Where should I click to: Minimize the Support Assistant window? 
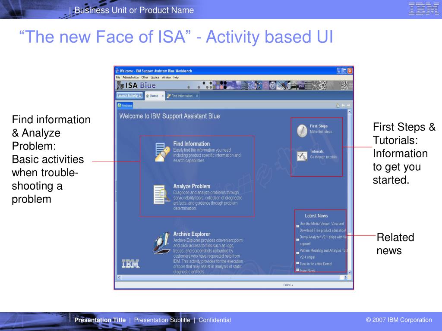pyautogui.click(x=339, y=71)
